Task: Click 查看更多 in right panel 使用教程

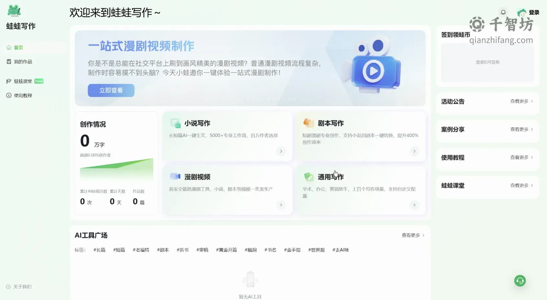Action: (521, 157)
